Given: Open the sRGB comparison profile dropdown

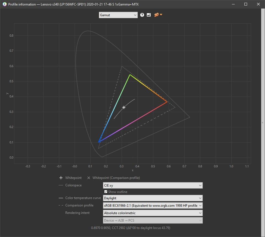Looking at the screenshot, I should 153,205.
